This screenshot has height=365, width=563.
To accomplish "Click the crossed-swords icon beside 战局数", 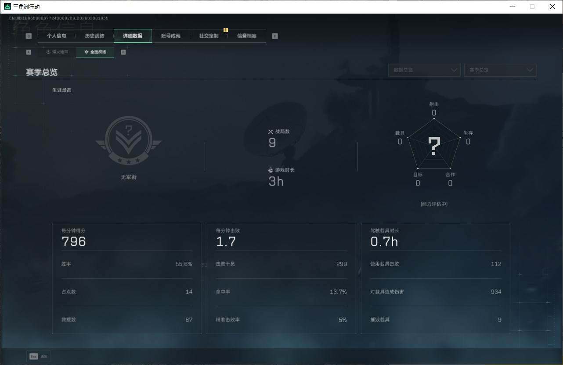I will point(271,132).
